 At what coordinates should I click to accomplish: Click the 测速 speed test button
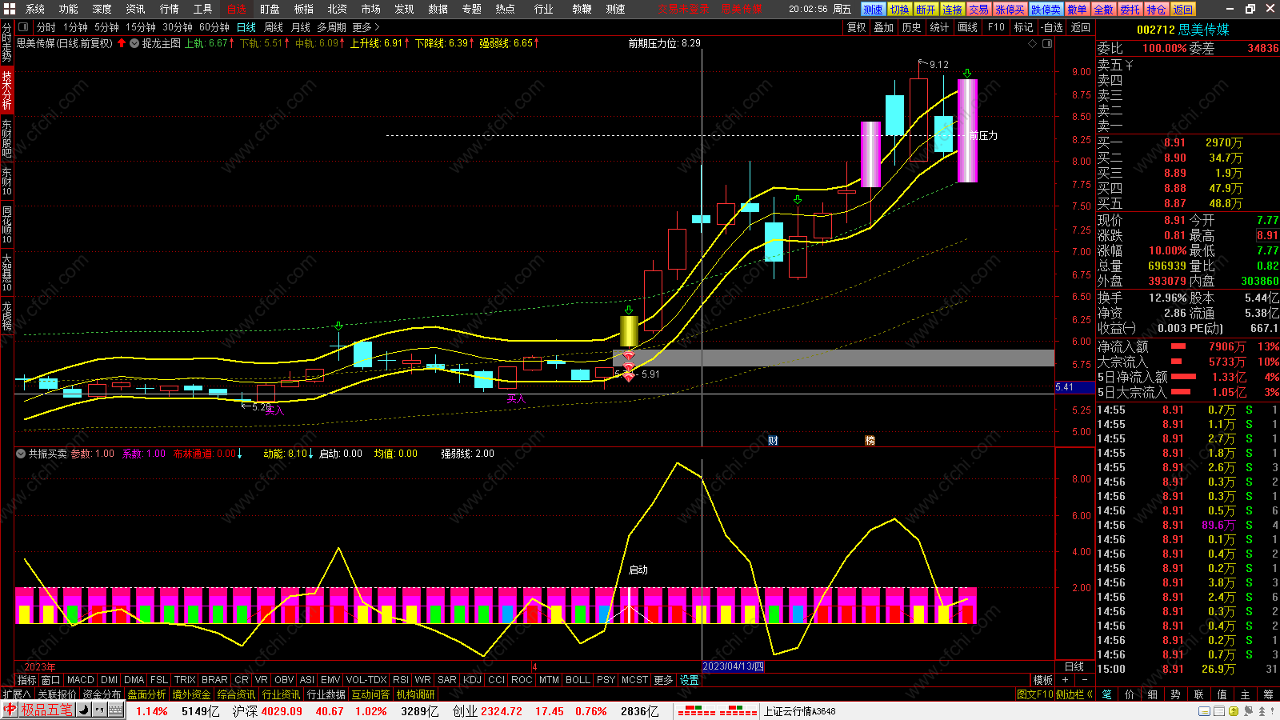873,9
